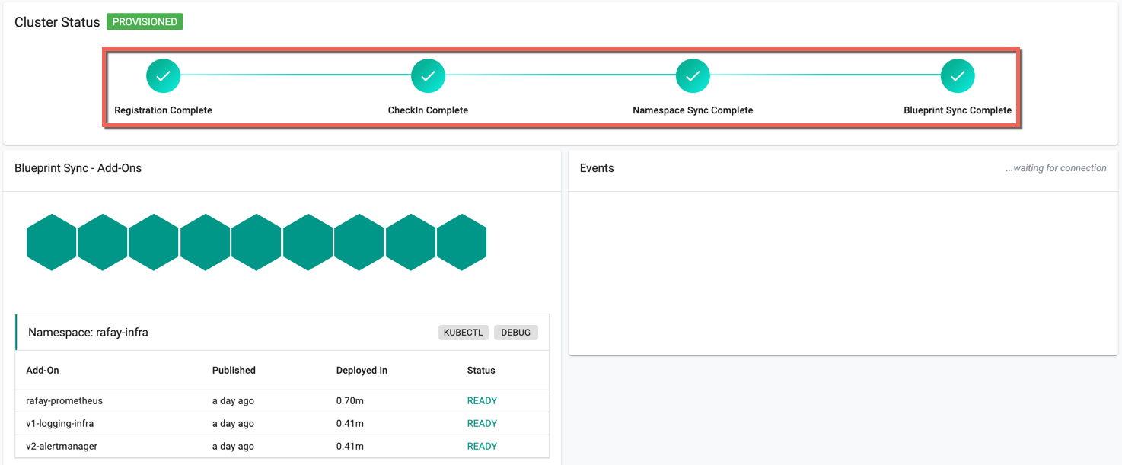This screenshot has width=1122, height=465.
Task: Click the PROVISIONED status badge
Action: (x=145, y=22)
